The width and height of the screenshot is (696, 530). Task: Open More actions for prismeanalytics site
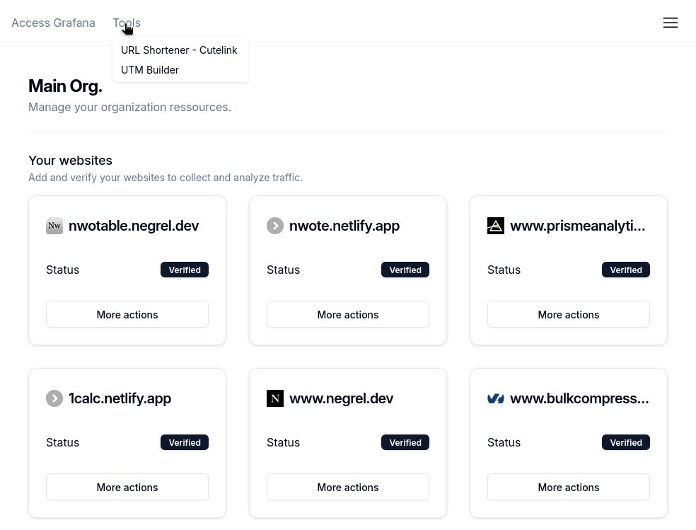point(569,314)
